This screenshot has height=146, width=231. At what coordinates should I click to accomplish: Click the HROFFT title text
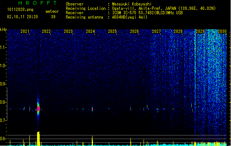[38, 3]
